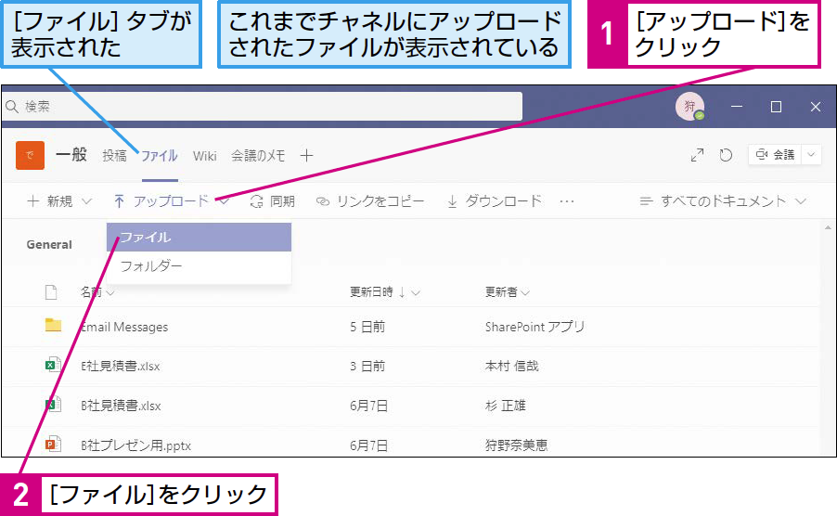The width and height of the screenshot is (837, 516).
Task: Close the Teams window
Action: (x=815, y=107)
